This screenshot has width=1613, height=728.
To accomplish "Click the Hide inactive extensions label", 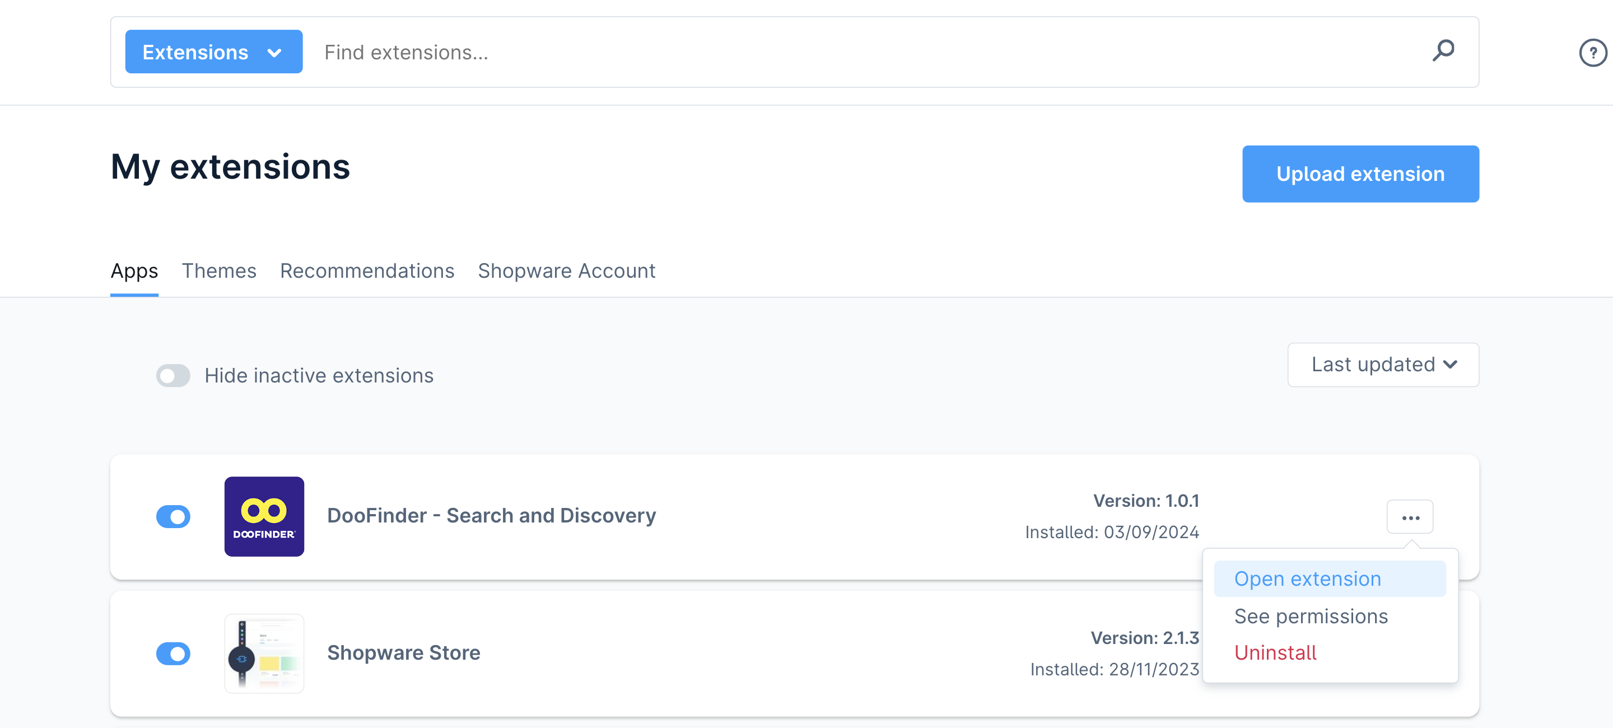I will point(319,376).
